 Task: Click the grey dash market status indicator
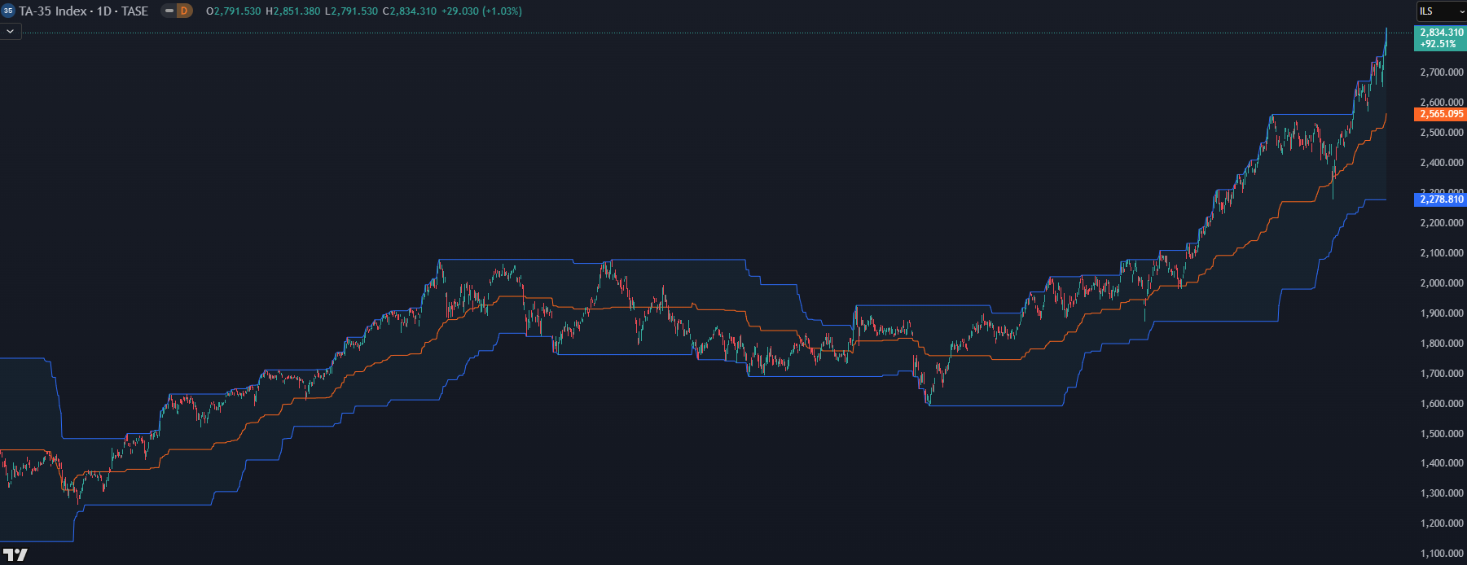point(169,11)
